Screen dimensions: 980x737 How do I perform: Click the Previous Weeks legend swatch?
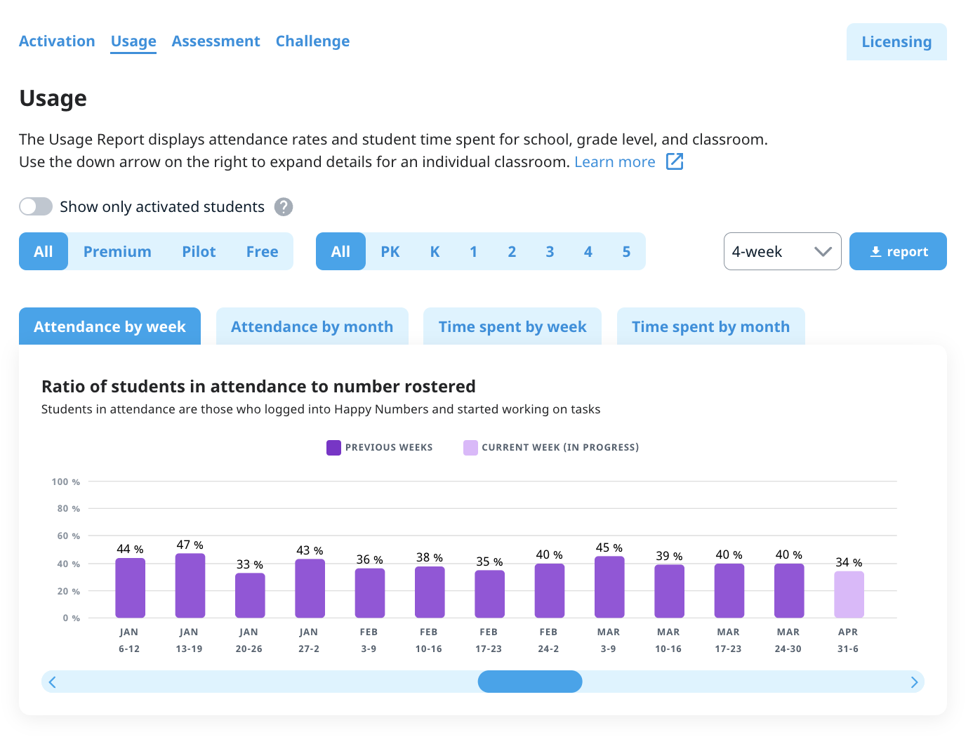coord(333,448)
